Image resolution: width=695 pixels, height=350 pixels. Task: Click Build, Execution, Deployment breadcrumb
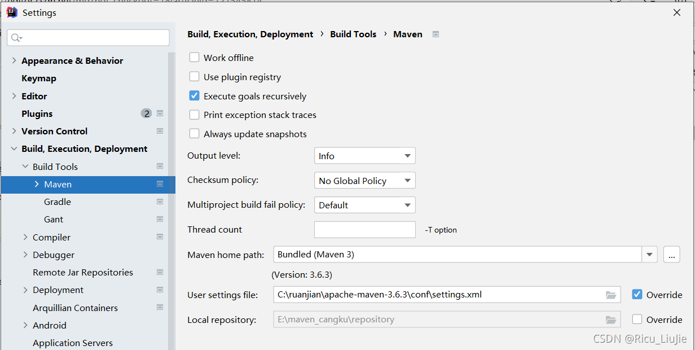click(x=250, y=34)
